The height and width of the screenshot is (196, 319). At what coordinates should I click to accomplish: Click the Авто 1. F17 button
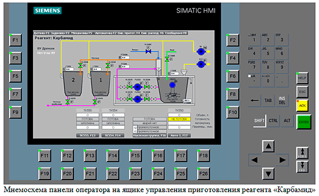pyautogui.click(x=179, y=136)
